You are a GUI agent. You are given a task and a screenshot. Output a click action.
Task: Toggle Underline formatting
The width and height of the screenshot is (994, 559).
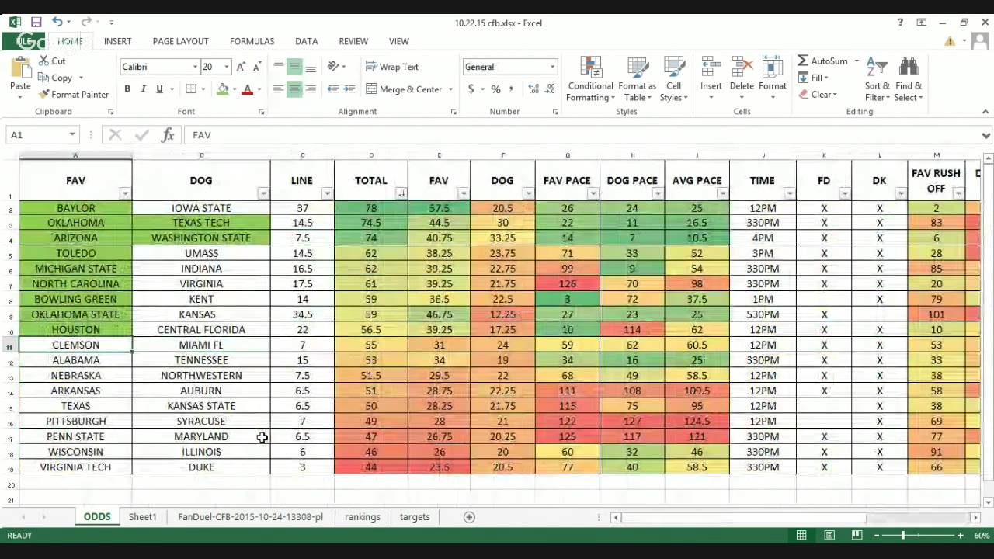pyautogui.click(x=160, y=89)
